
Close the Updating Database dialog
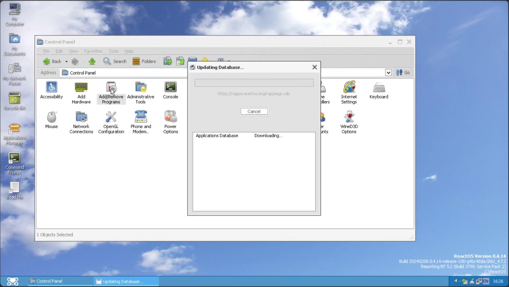pyautogui.click(x=315, y=67)
